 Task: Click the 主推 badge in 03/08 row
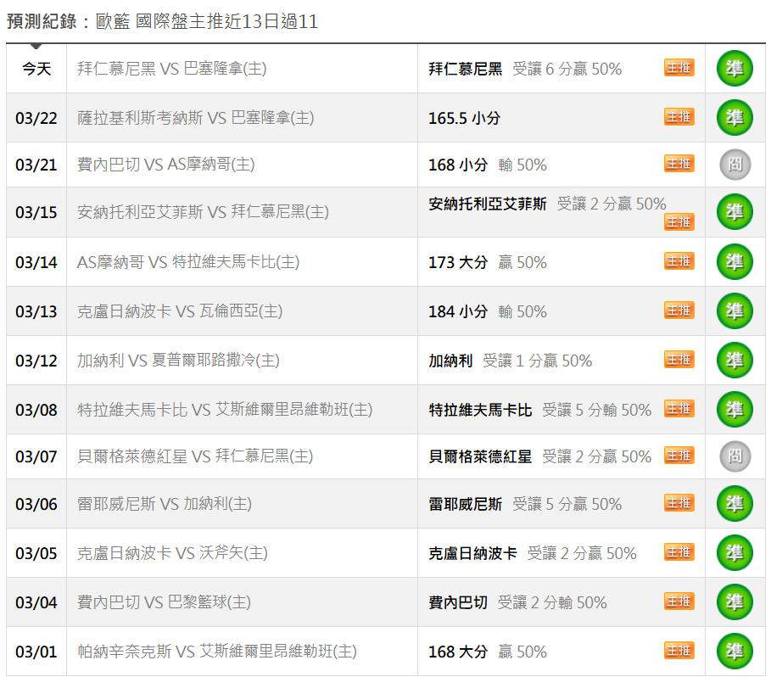tap(679, 409)
